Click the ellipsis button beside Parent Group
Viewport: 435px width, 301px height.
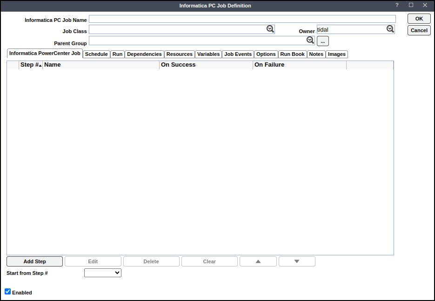tap(322, 41)
